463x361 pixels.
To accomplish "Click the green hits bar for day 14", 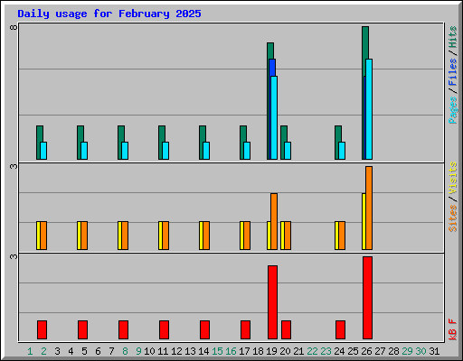I will tap(203, 134).
